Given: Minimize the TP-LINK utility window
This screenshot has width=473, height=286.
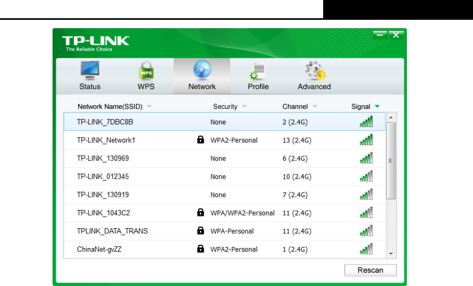Looking at the screenshot, I should (380, 35).
